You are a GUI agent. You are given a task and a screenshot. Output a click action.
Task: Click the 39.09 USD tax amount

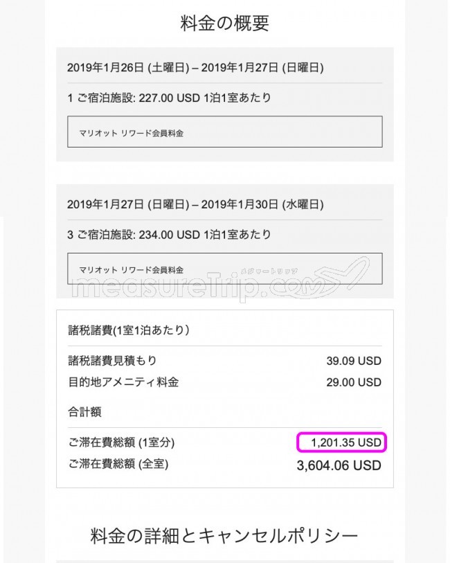pyautogui.click(x=354, y=361)
